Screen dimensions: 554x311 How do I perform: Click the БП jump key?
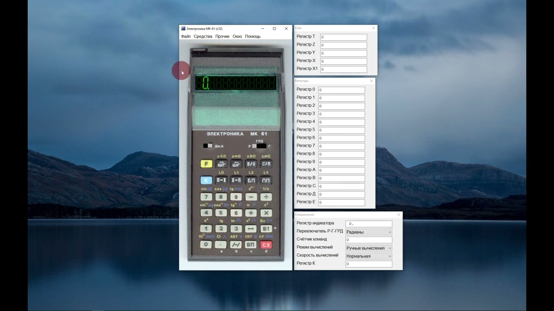coord(251,181)
